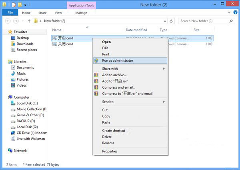Image resolution: width=240 pixels, height=170 pixels.
Task: Sort by the Type column header
Action: tap(164, 30)
